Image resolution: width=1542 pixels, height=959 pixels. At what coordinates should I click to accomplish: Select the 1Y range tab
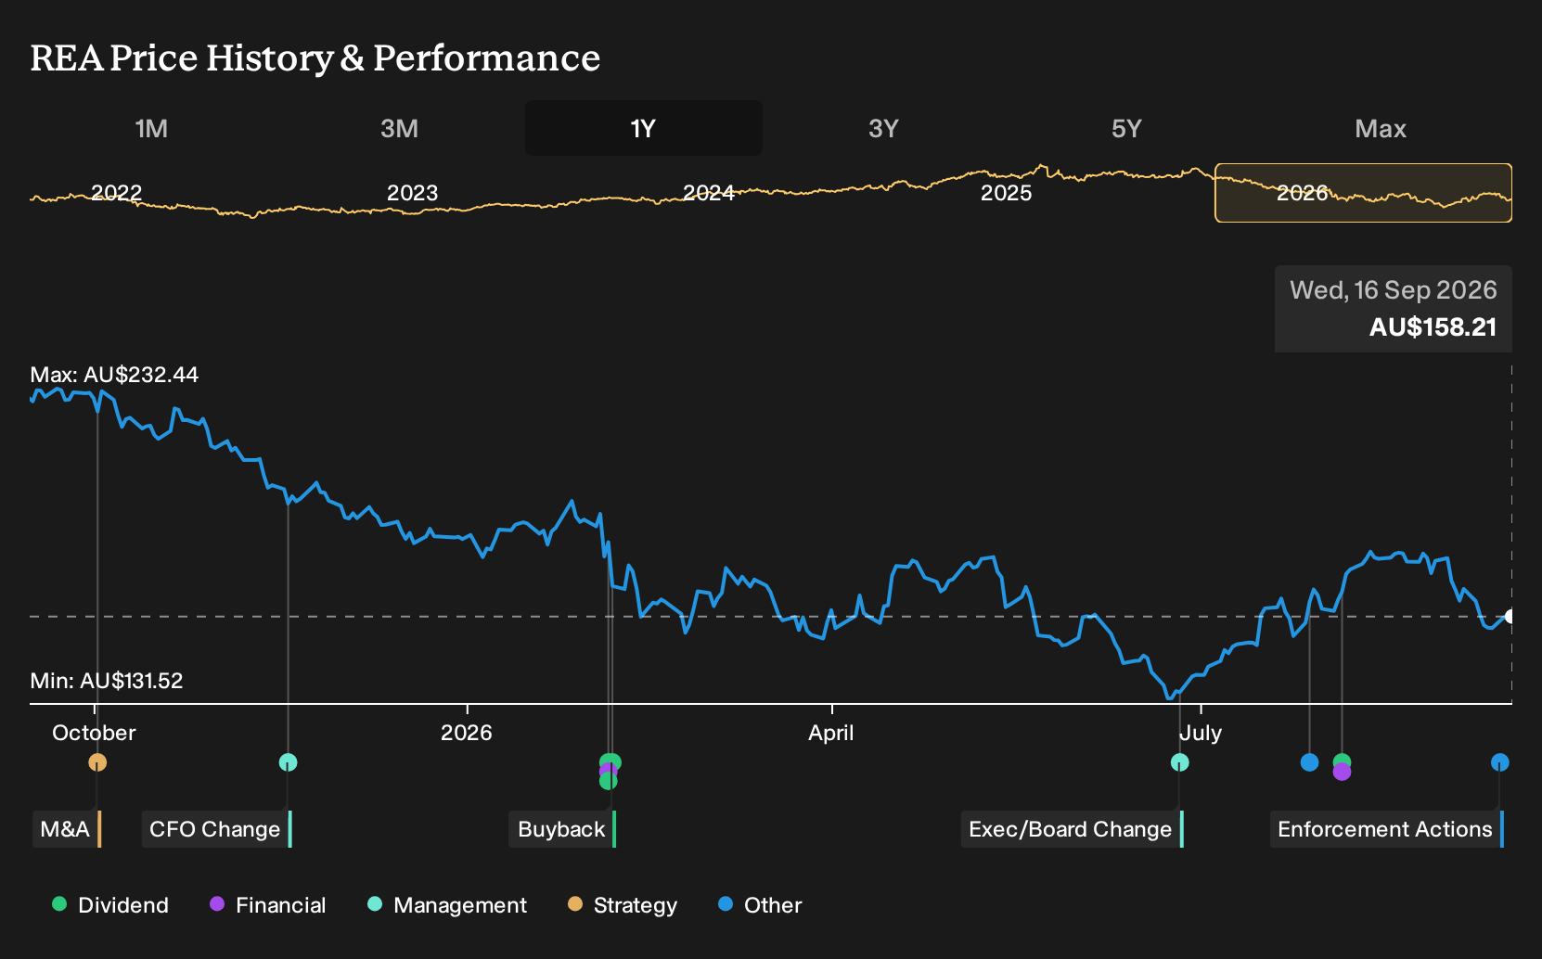tap(644, 128)
